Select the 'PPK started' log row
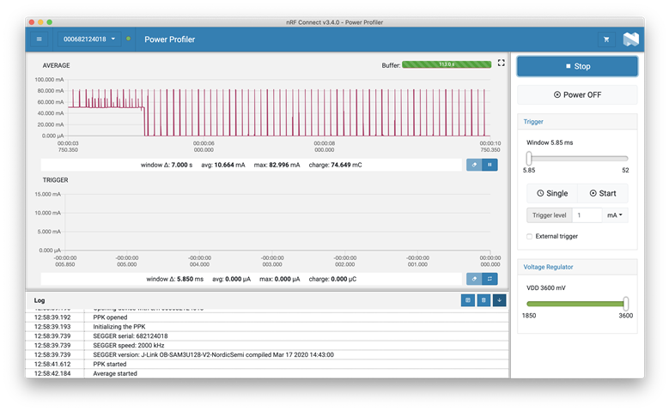Screen dimensions: 669x411 pos(267,364)
